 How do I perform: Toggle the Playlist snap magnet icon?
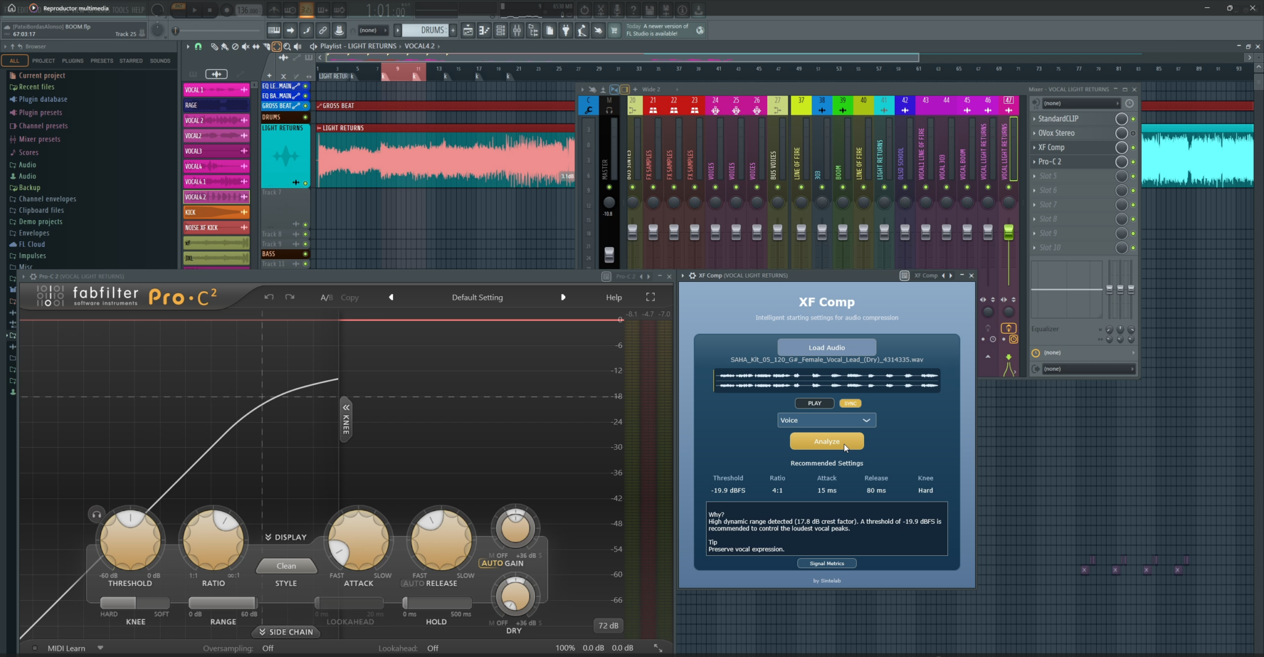(x=198, y=46)
